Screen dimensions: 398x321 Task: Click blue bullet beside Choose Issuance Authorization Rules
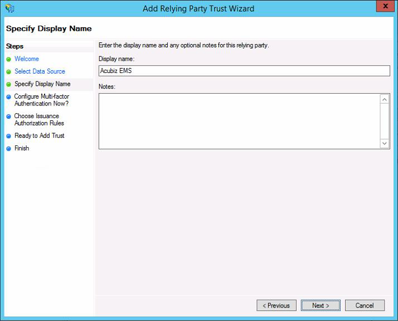[x=8, y=116]
